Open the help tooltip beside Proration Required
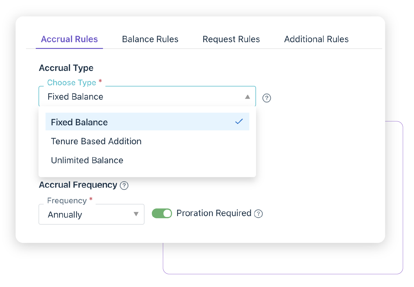The height and width of the screenshot is (287, 414). tap(258, 214)
